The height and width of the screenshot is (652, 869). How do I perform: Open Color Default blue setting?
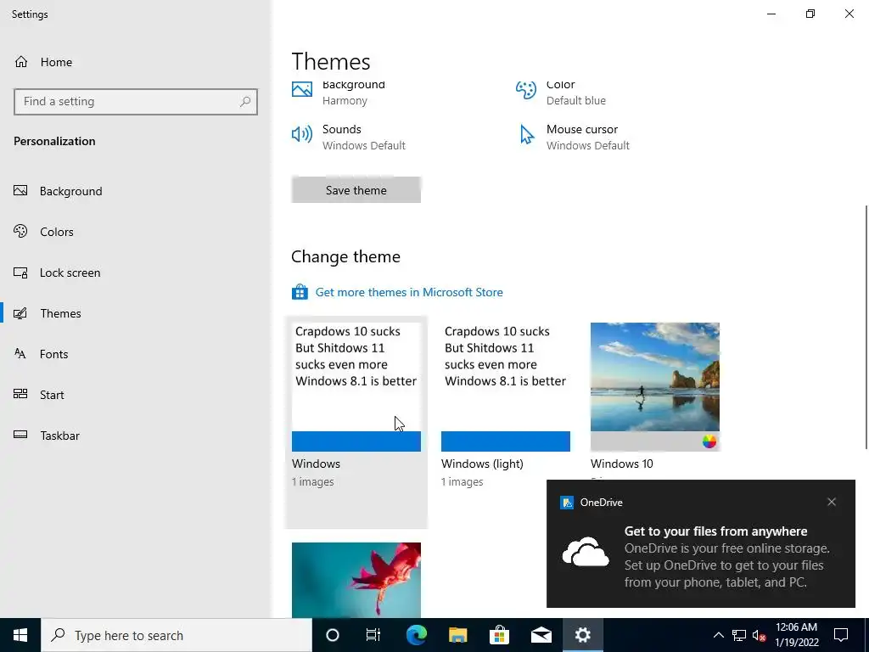coord(576,93)
